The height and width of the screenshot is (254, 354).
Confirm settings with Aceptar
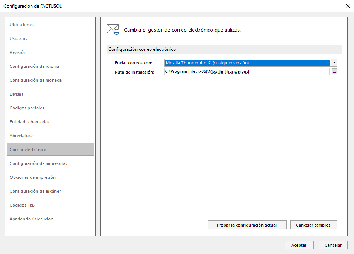pyautogui.click(x=299, y=245)
